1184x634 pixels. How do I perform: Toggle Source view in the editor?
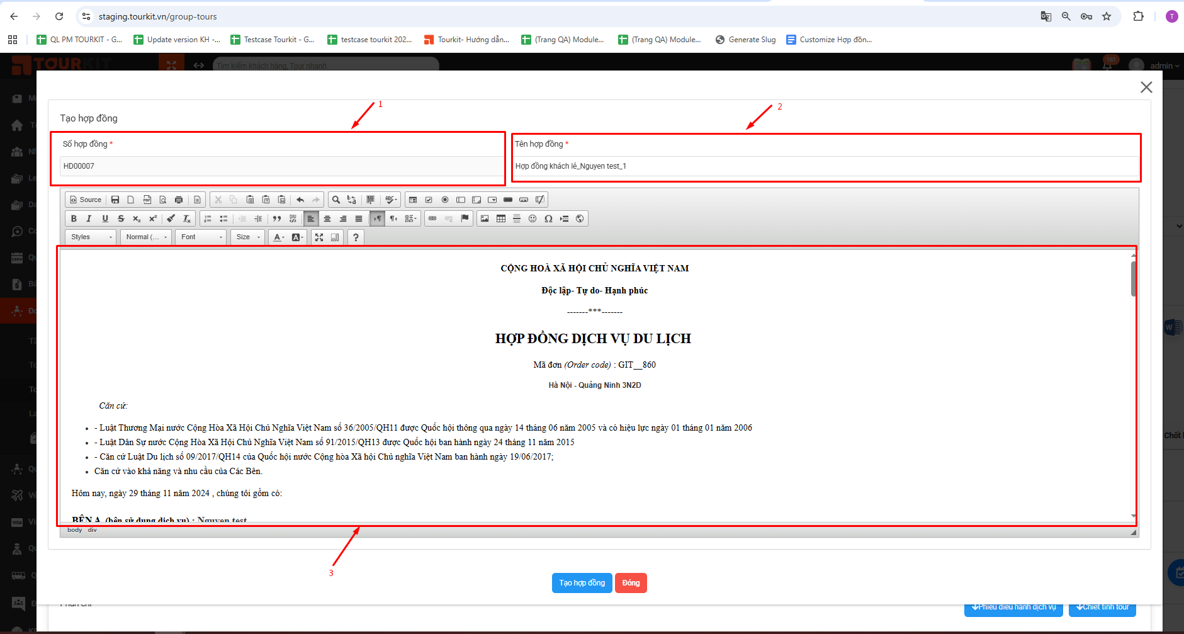86,200
